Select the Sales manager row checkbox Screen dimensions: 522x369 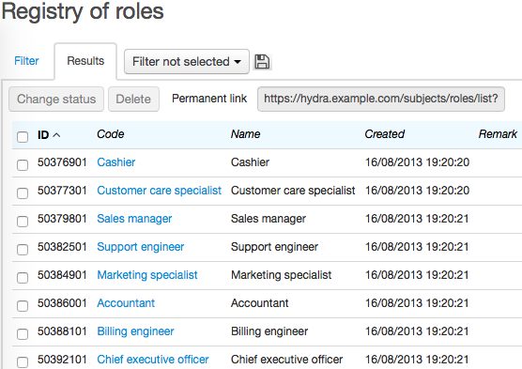(23, 222)
